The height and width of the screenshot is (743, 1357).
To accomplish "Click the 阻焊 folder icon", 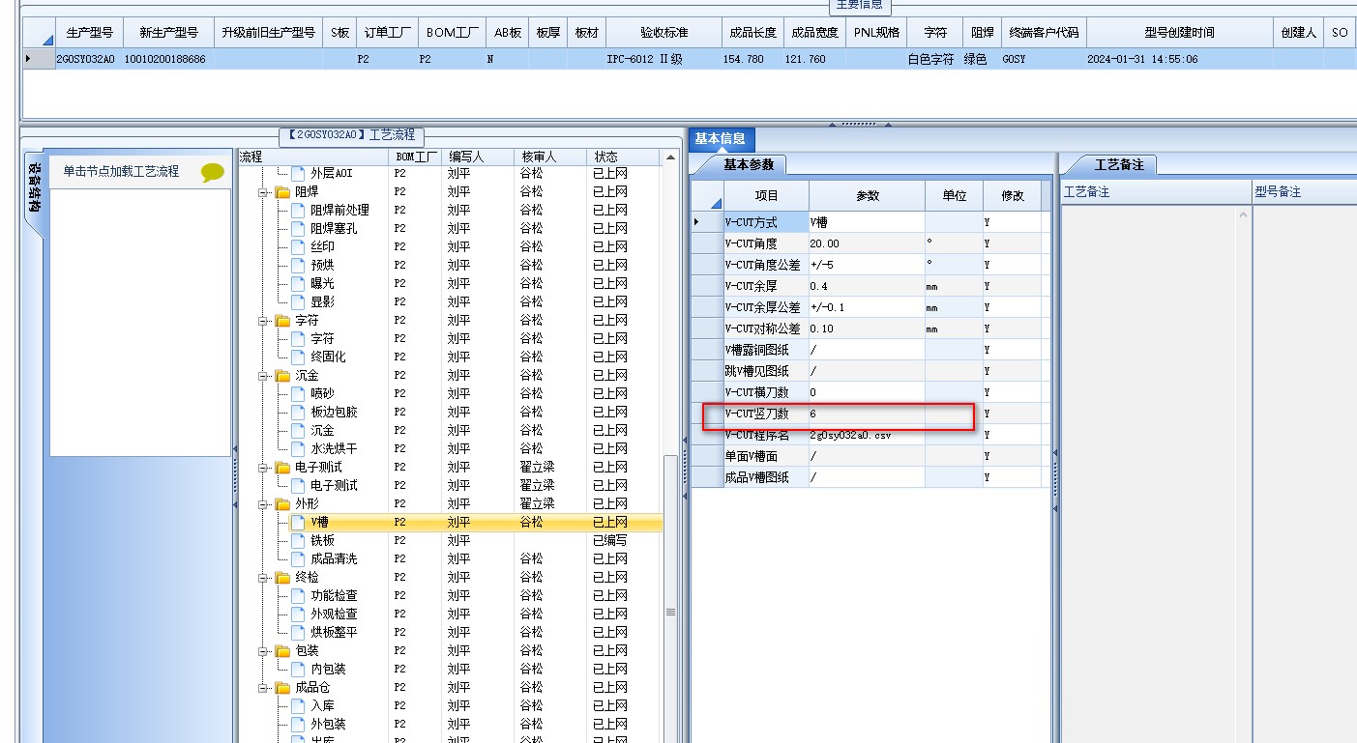I will tap(282, 191).
